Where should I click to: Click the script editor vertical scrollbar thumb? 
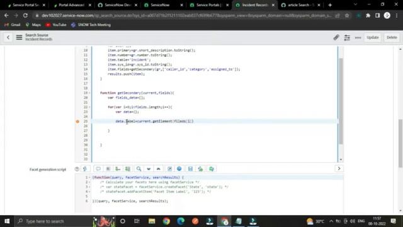341,101
